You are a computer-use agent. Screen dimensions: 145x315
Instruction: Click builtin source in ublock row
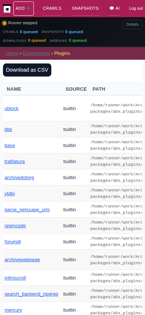(x=70, y=109)
